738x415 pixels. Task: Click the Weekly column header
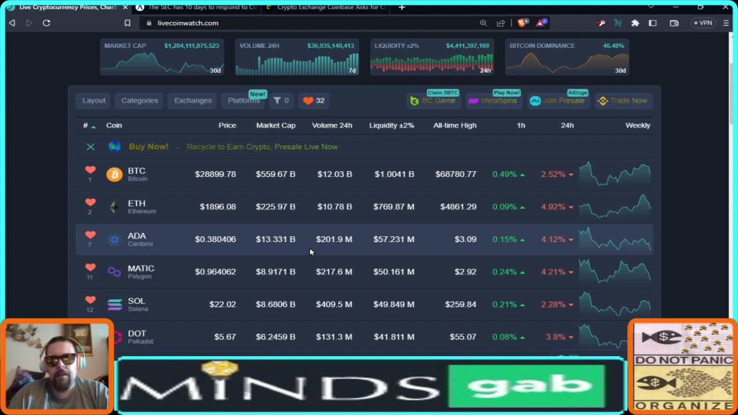(638, 125)
